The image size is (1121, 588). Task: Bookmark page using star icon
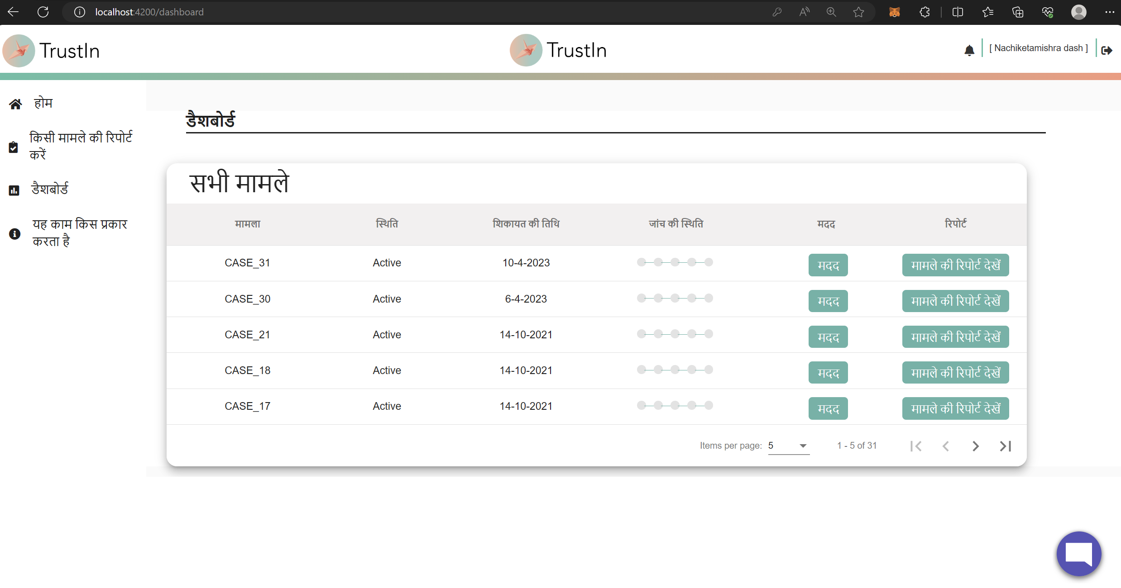858,12
